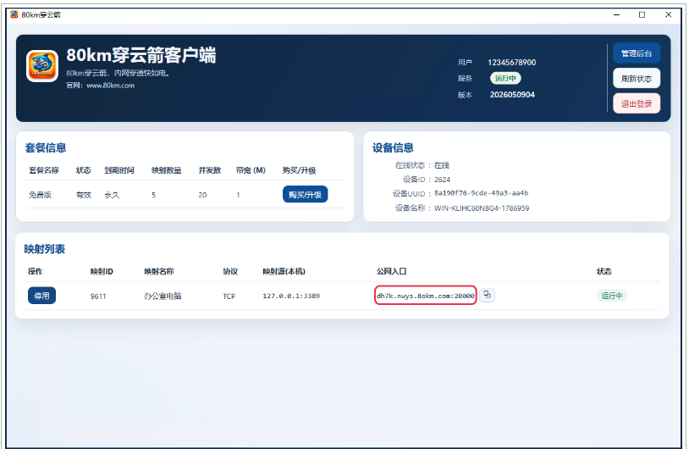This screenshot has width=689, height=449.
Task: Click mapping ID 9611
Action: tap(98, 297)
